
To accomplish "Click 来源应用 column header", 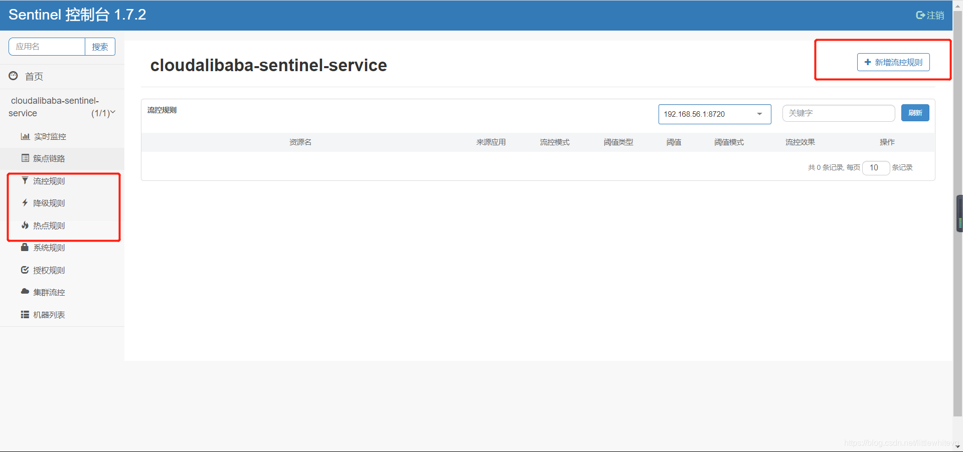I will click(x=491, y=142).
